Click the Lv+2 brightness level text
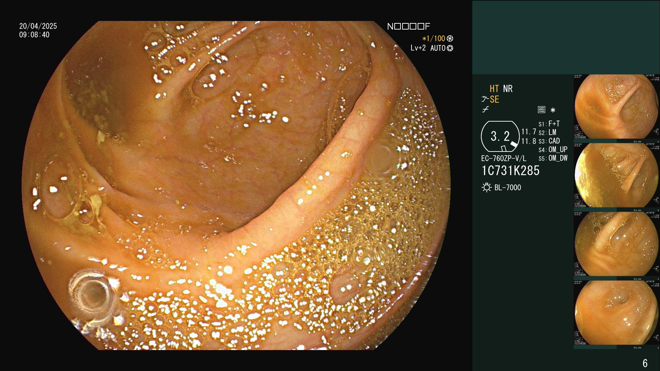The width and height of the screenshot is (660, 371). click(418, 48)
